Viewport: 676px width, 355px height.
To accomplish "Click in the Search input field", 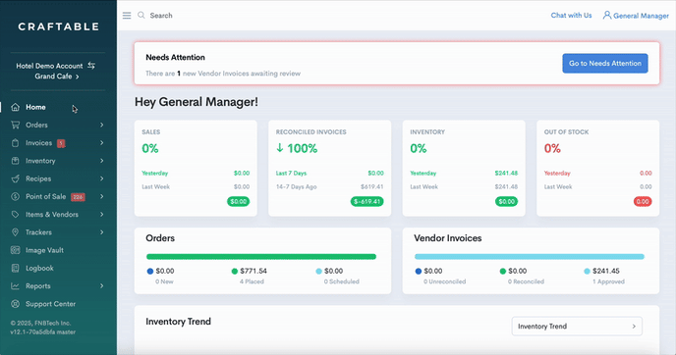I will point(161,16).
